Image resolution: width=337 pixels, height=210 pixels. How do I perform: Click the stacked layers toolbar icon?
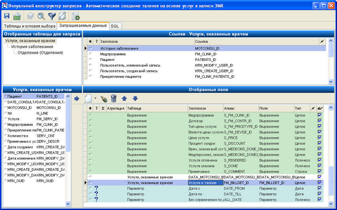coord(30,16)
